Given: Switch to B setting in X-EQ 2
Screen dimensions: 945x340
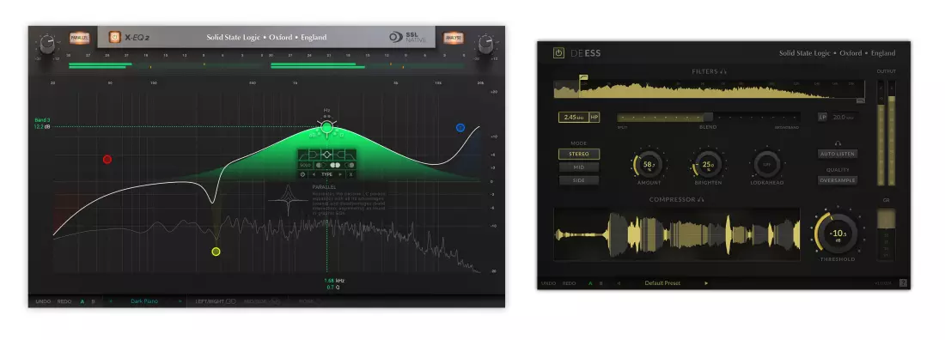Looking at the screenshot, I should click(x=93, y=301).
